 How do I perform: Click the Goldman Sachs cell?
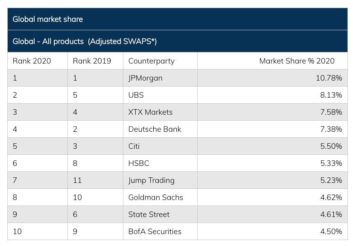[x=155, y=197]
